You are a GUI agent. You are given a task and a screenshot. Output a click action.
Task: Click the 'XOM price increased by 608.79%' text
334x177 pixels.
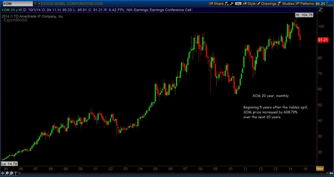coord(270,112)
